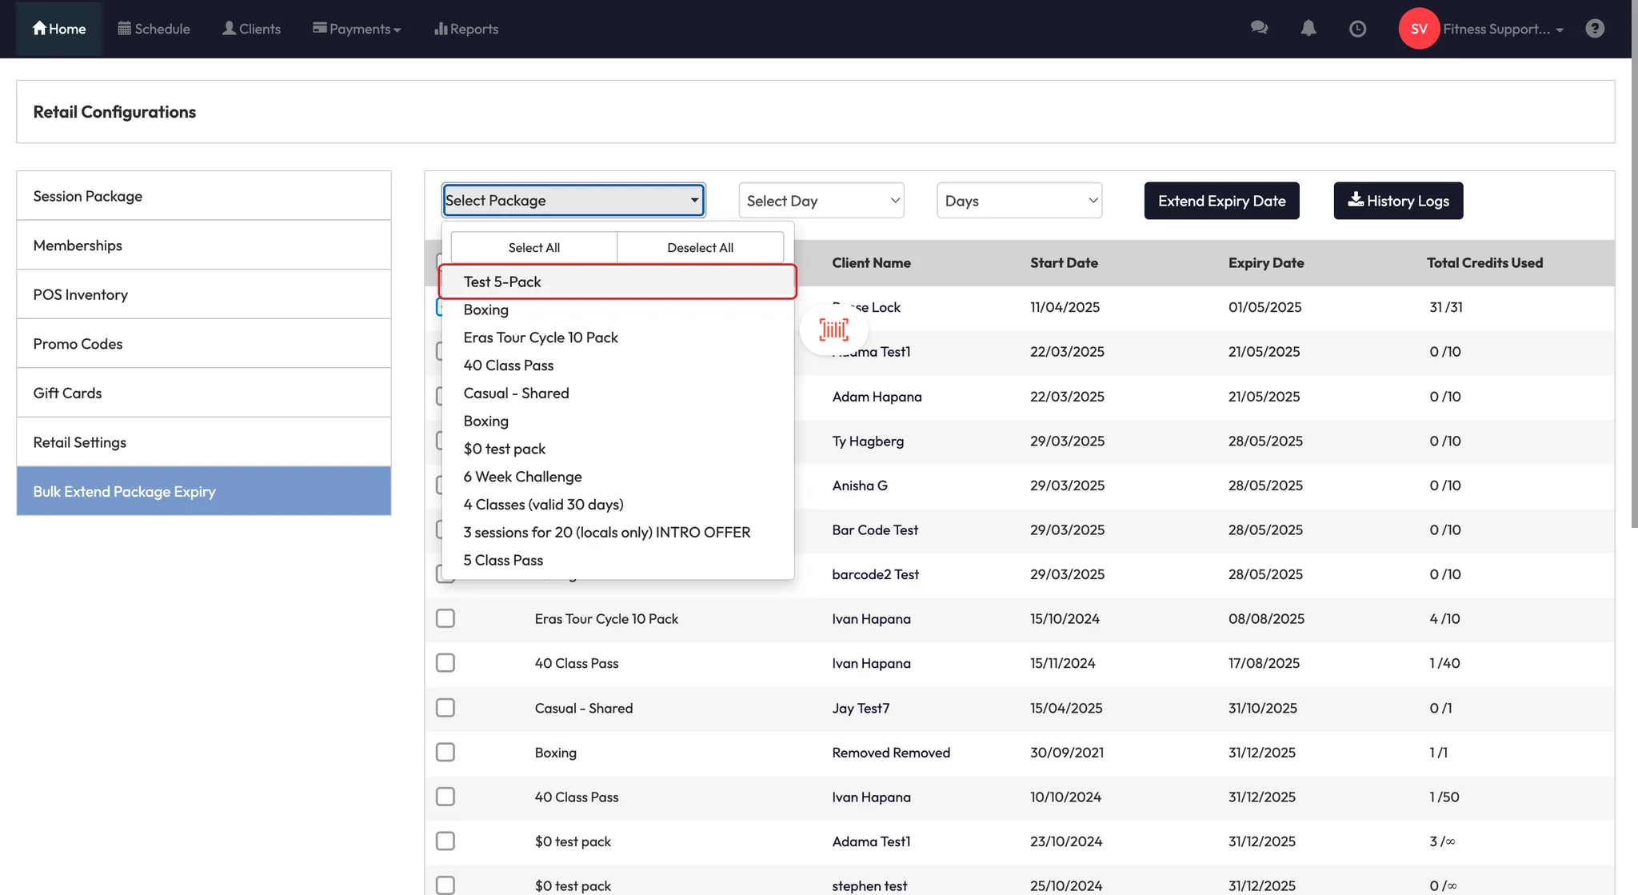Click Deselect All in package list
The width and height of the screenshot is (1638, 895).
click(700, 248)
